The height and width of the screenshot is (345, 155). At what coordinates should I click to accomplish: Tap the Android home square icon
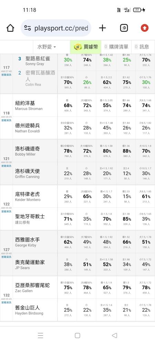tap(77, 335)
